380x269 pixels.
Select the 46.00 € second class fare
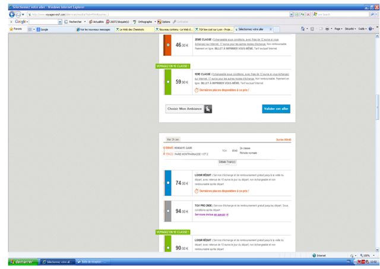169,45
